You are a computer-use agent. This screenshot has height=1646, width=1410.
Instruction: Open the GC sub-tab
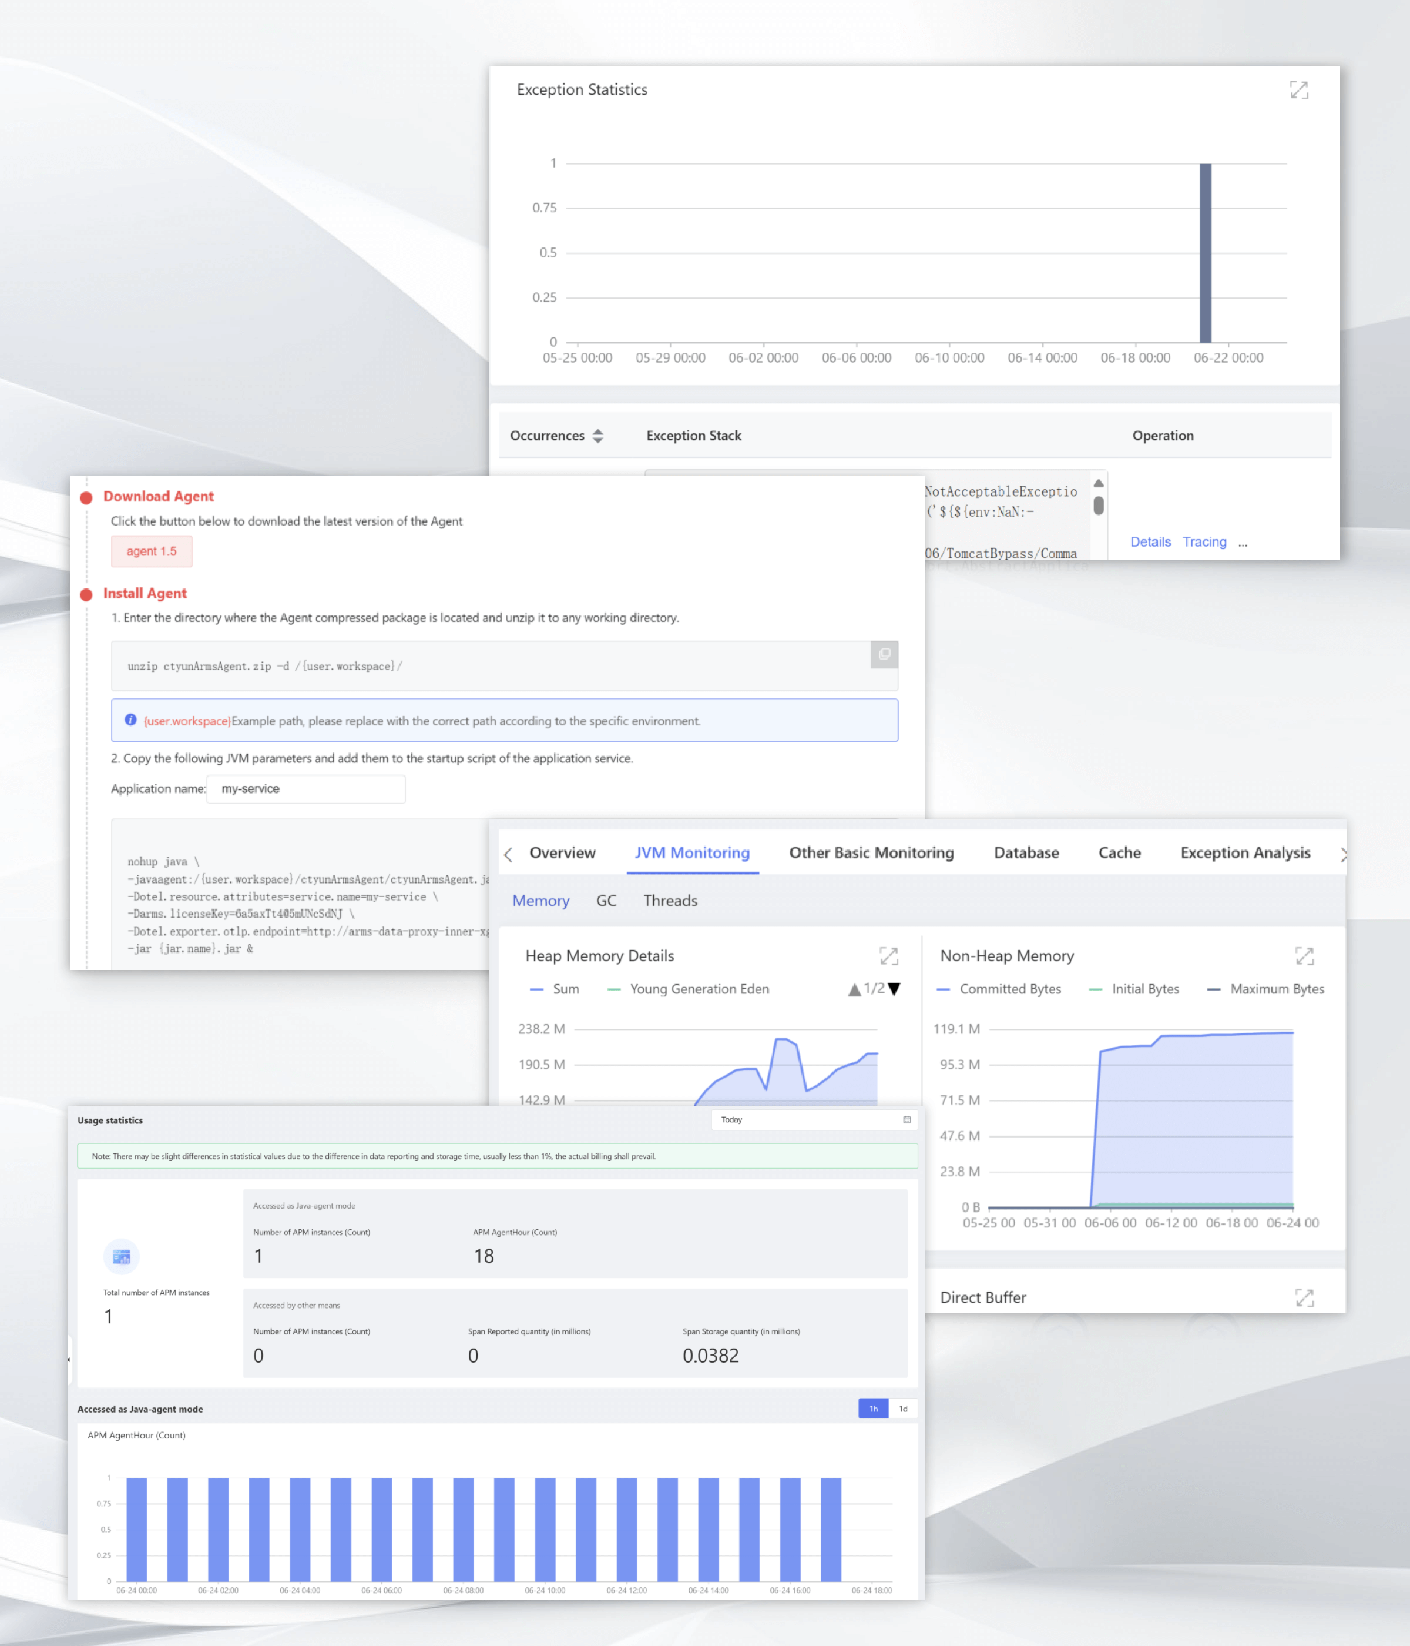(606, 900)
